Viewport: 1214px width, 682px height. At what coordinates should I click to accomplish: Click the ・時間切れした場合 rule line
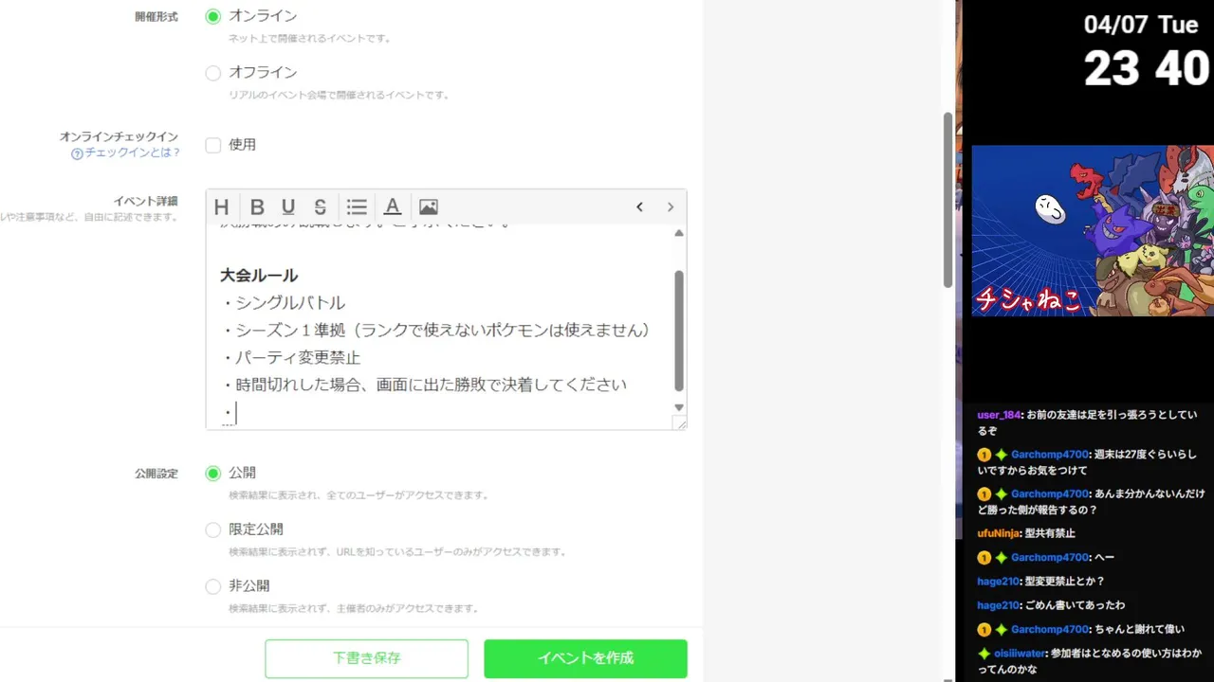coord(424,386)
